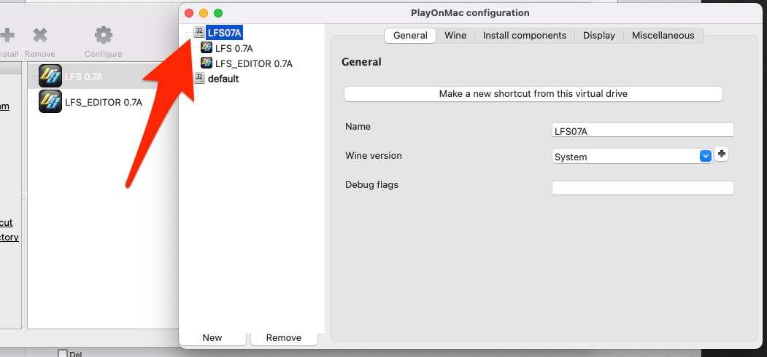Open the Miscellaneous tab
This screenshot has height=357, width=767.
(x=663, y=35)
